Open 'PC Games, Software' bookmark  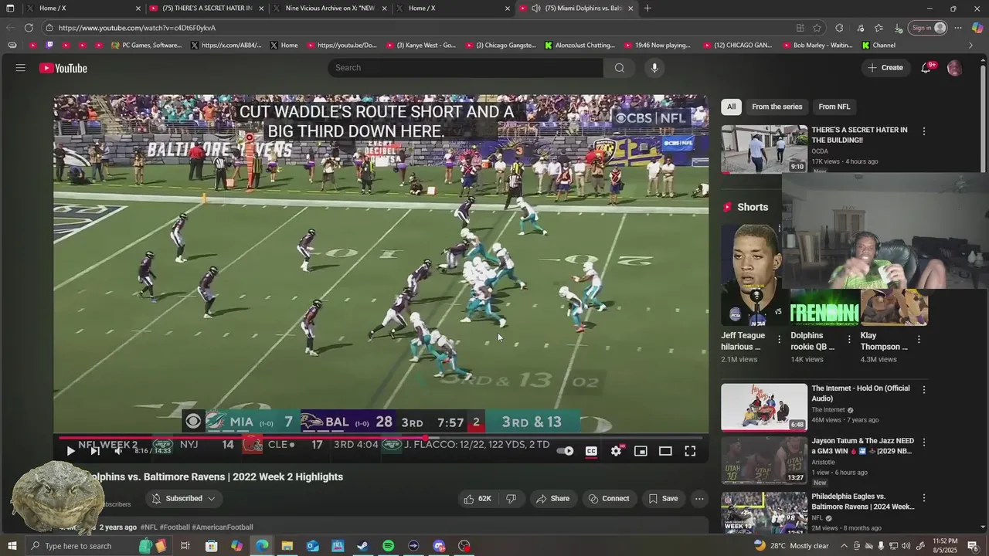tap(146, 46)
